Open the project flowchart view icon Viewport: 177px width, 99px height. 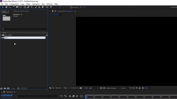point(47,35)
